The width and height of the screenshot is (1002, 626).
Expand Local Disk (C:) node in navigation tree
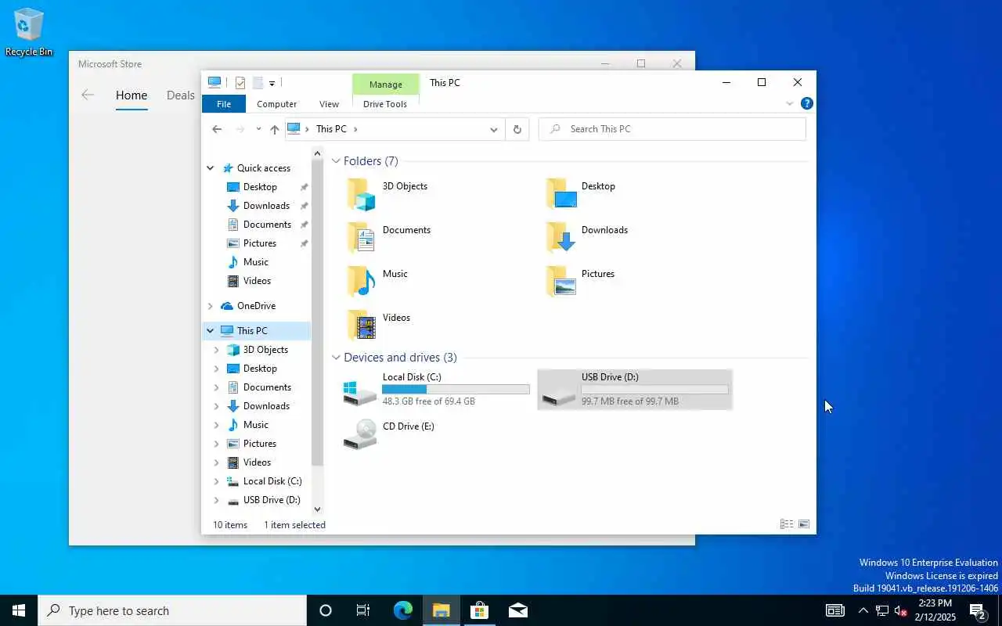(217, 481)
